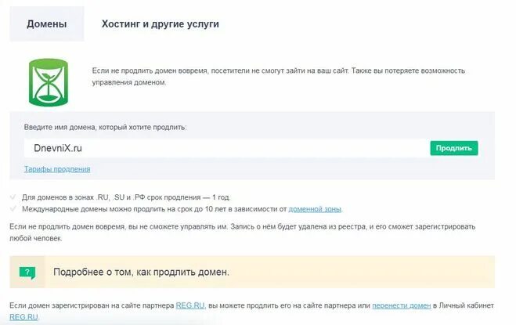This screenshot has width=516, height=325.
Task: Click the перенести домен link
Action: 402,305
